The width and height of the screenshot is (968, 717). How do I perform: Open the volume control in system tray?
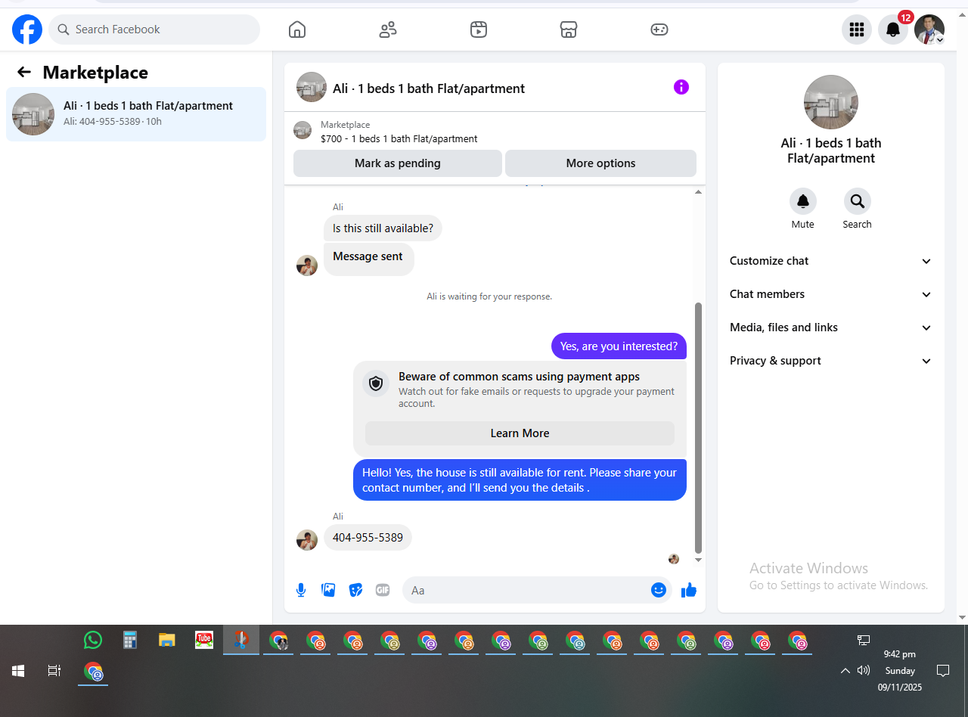pyautogui.click(x=864, y=670)
